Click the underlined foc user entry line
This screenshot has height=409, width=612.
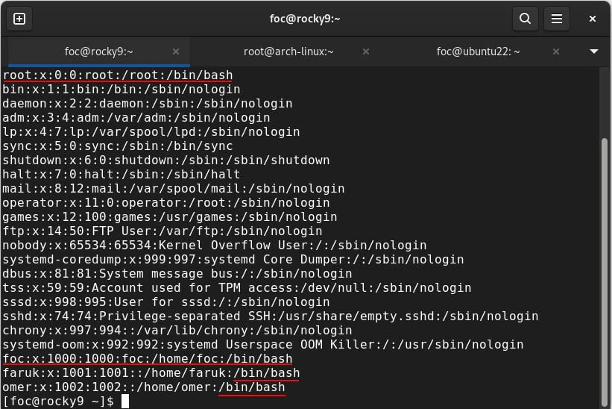click(147, 359)
